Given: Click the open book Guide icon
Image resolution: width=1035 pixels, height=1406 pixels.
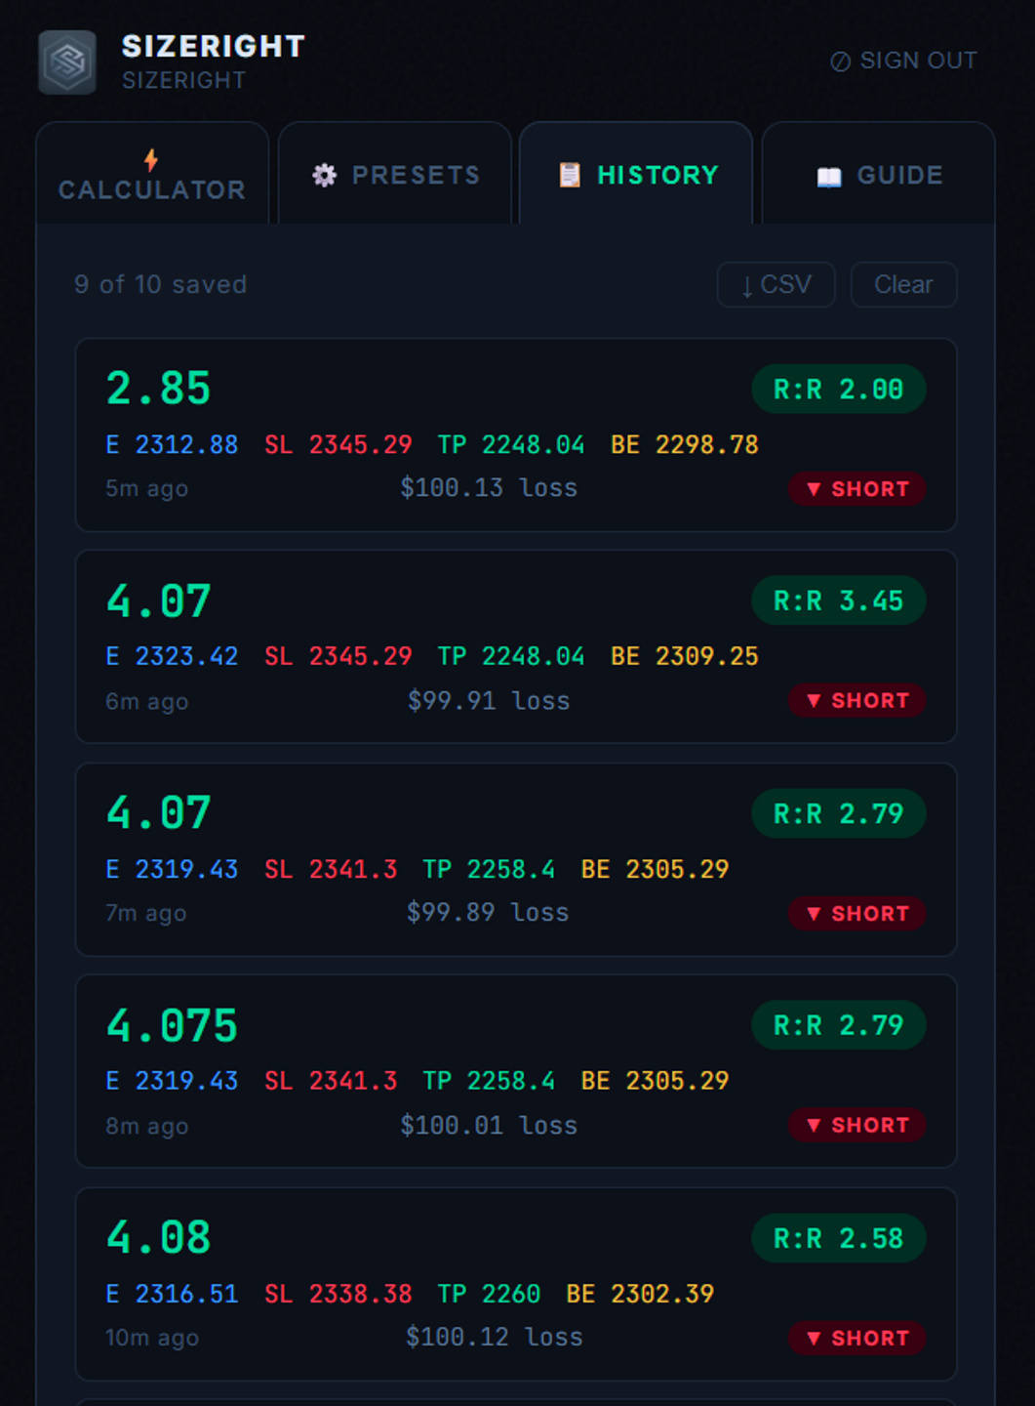Looking at the screenshot, I should (829, 176).
